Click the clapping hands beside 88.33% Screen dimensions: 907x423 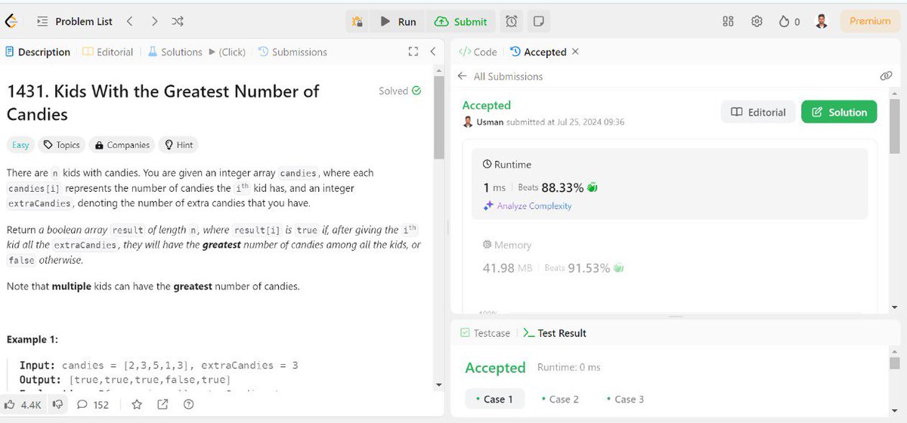(x=593, y=187)
